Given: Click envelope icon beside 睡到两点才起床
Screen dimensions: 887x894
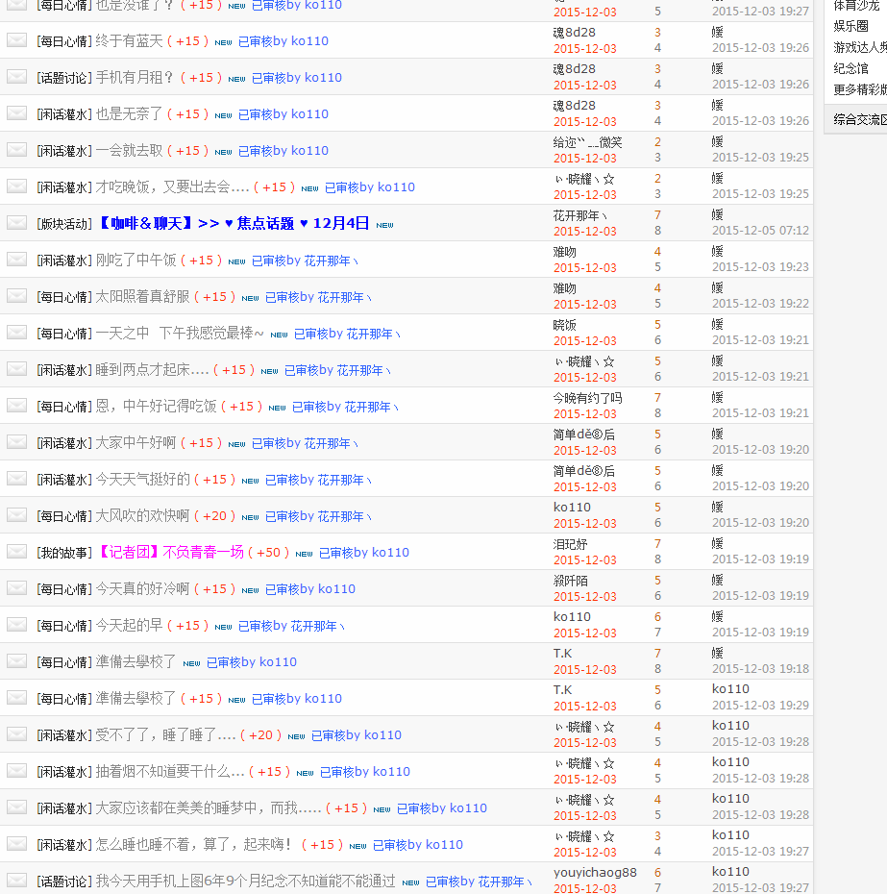Looking at the screenshot, I should [16, 369].
